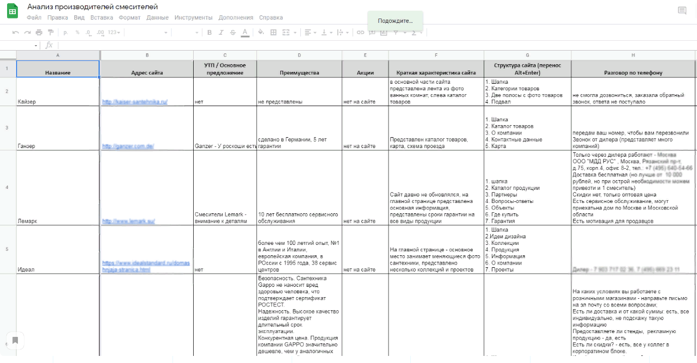Screen dimensions: 697x363
Task: Print the spreadsheet
Action: pos(39,33)
